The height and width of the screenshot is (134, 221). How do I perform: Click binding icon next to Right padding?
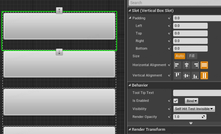[x=169, y=41]
